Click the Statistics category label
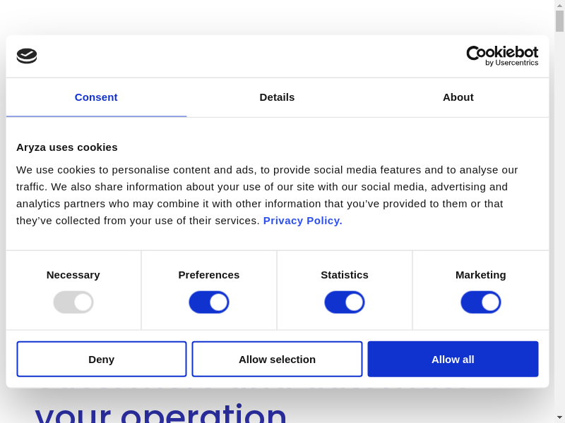 [x=345, y=275]
